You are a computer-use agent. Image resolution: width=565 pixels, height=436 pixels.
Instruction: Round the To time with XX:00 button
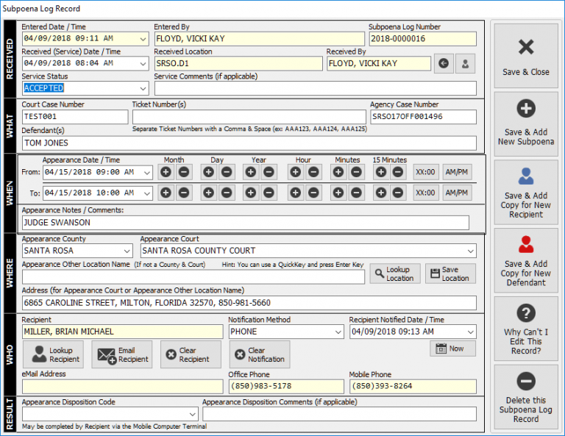(x=426, y=193)
